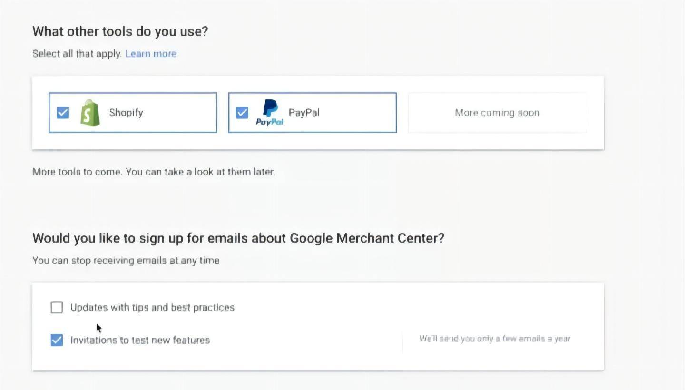685x390 pixels.
Task: Click 'We'll send you only a few emails' note
Action: click(495, 339)
